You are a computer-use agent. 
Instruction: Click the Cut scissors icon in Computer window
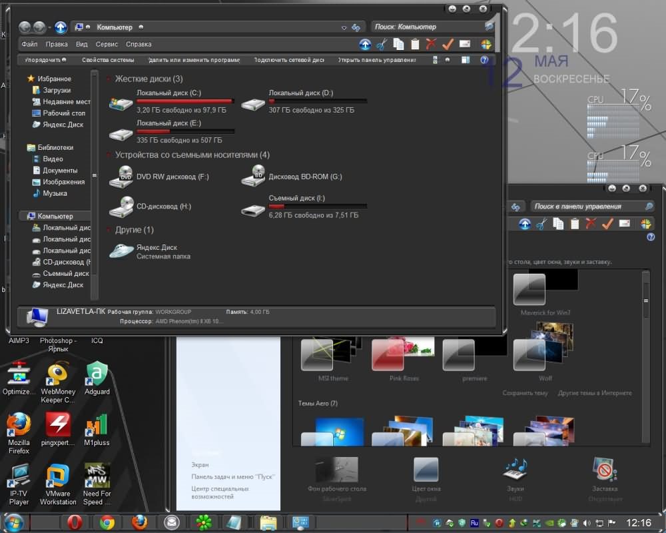pyautogui.click(x=382, y=45)
